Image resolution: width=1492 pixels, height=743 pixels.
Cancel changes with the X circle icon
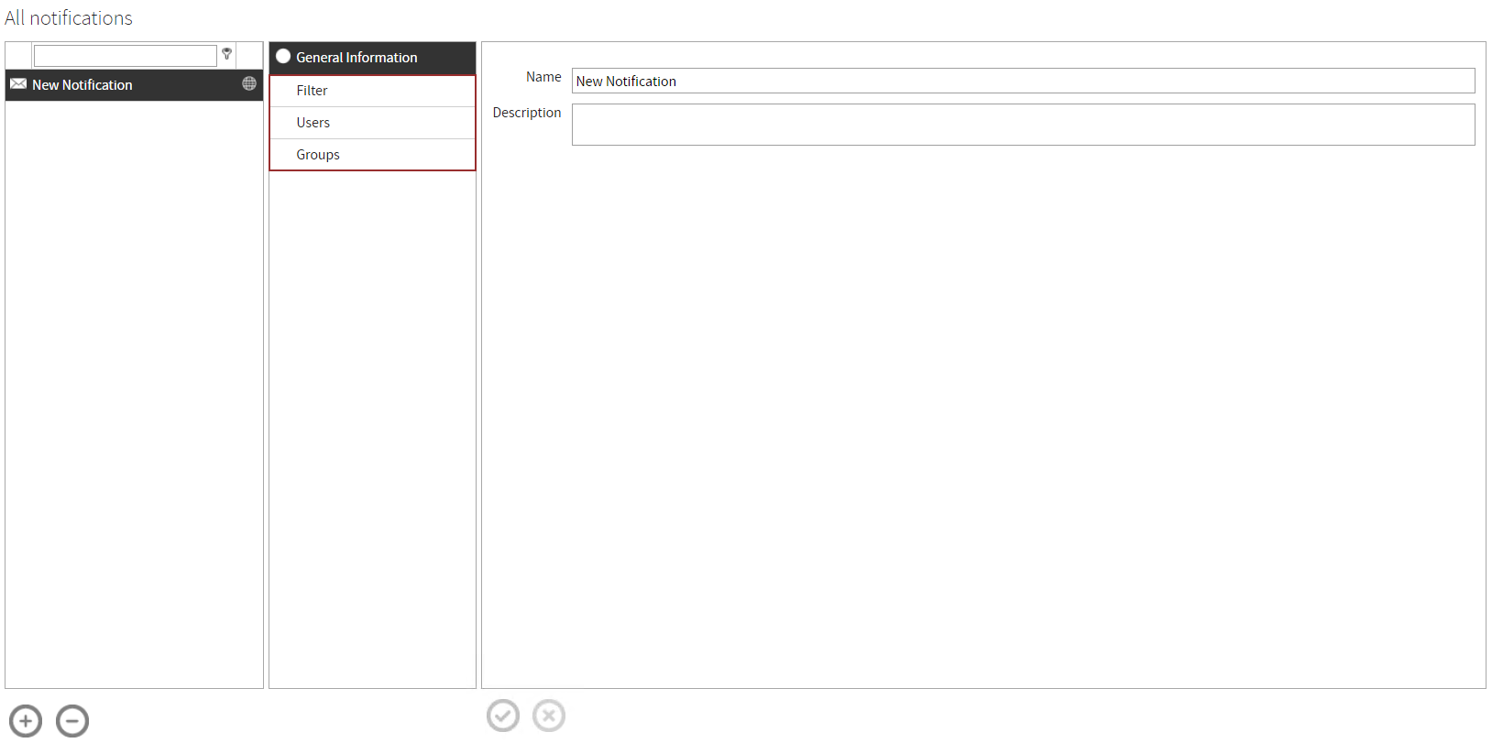(x=549, y=716)
